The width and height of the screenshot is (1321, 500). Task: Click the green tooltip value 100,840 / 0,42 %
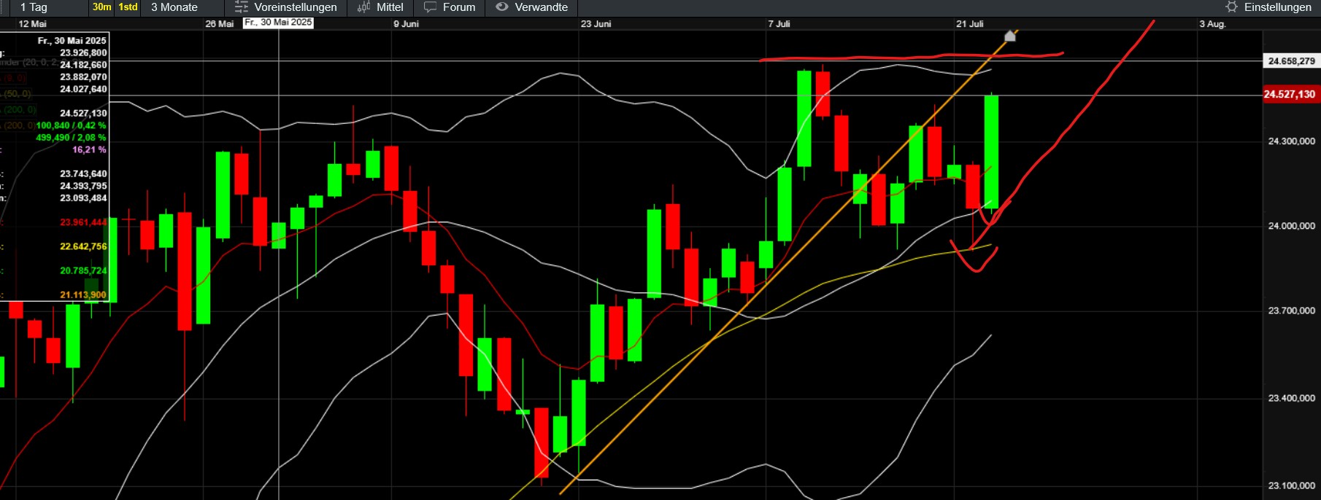click(71, 125)
